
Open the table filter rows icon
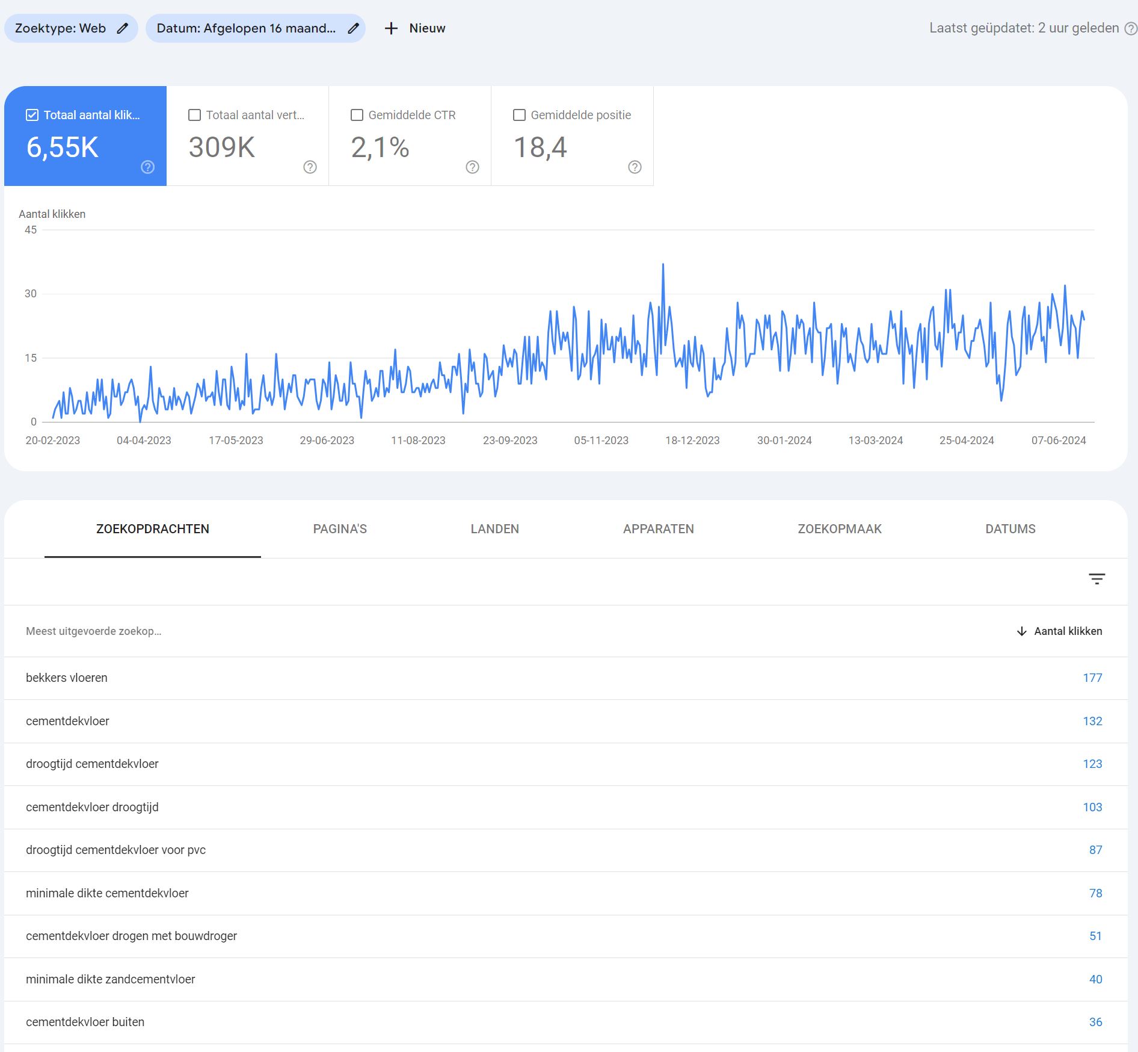point(1096,579)
